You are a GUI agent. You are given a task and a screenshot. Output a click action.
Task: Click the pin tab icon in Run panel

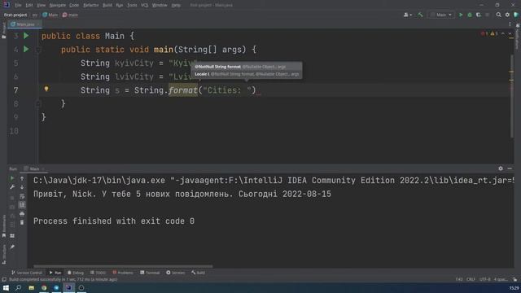(x=12, y=247)
